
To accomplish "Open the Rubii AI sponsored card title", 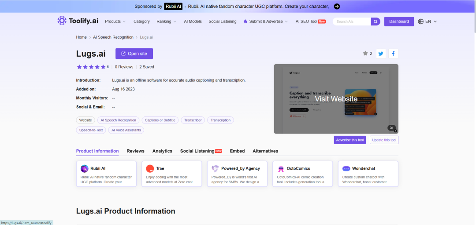I will click(x=98, y=168).
